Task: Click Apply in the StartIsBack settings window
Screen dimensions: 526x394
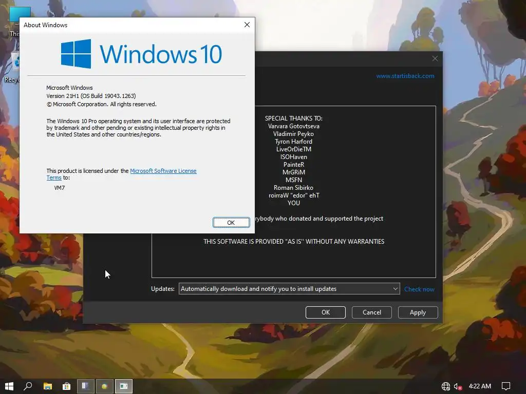Action: pyautogui.click(x=418, y=312)
